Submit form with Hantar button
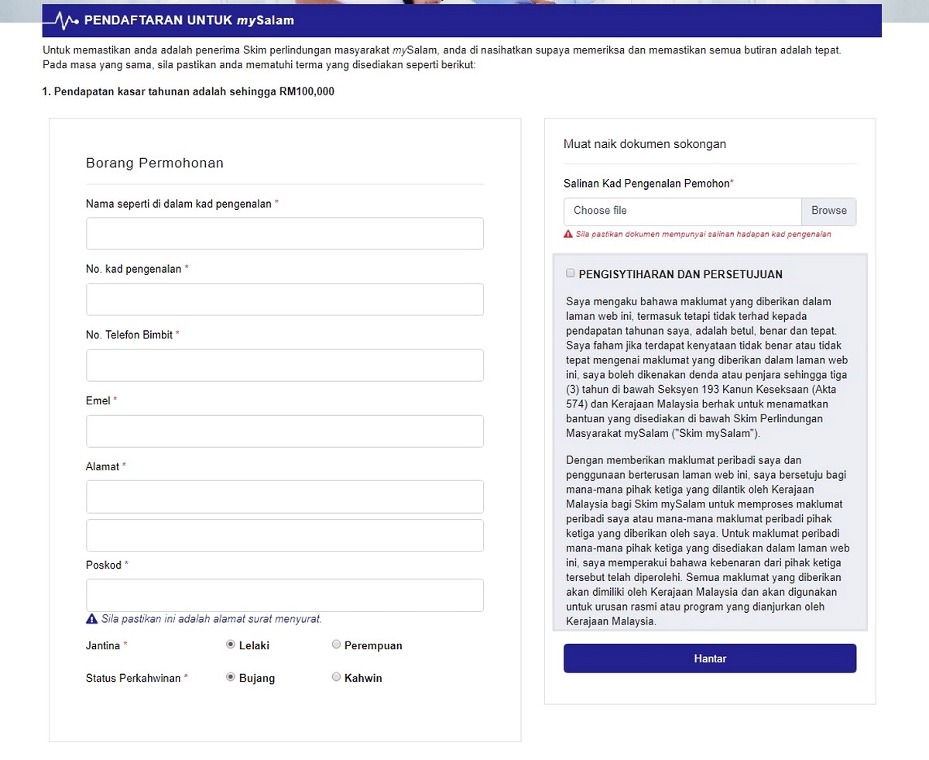 [710, 659]
